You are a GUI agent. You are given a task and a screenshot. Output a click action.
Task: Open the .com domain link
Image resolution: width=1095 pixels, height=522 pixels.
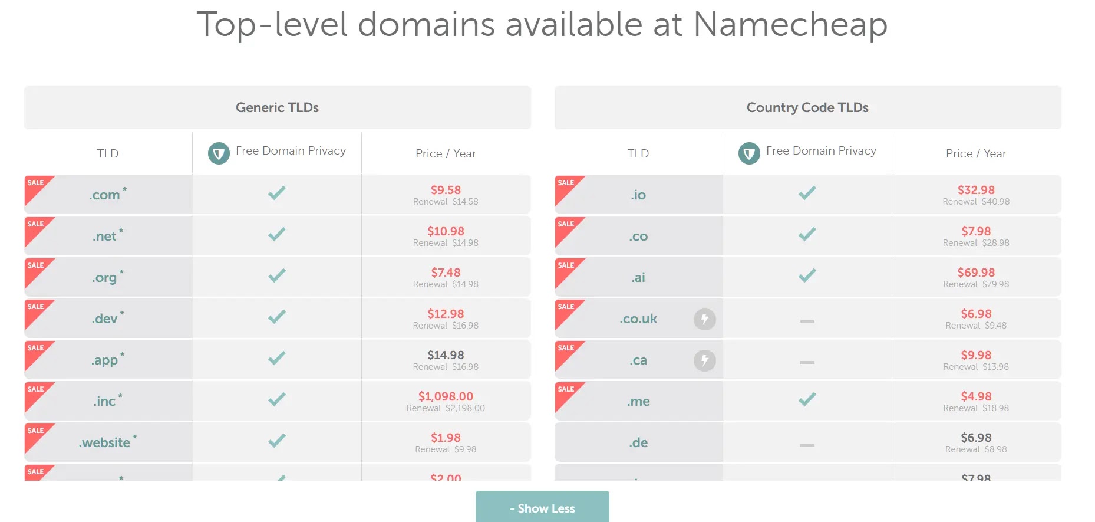(104, 195)
